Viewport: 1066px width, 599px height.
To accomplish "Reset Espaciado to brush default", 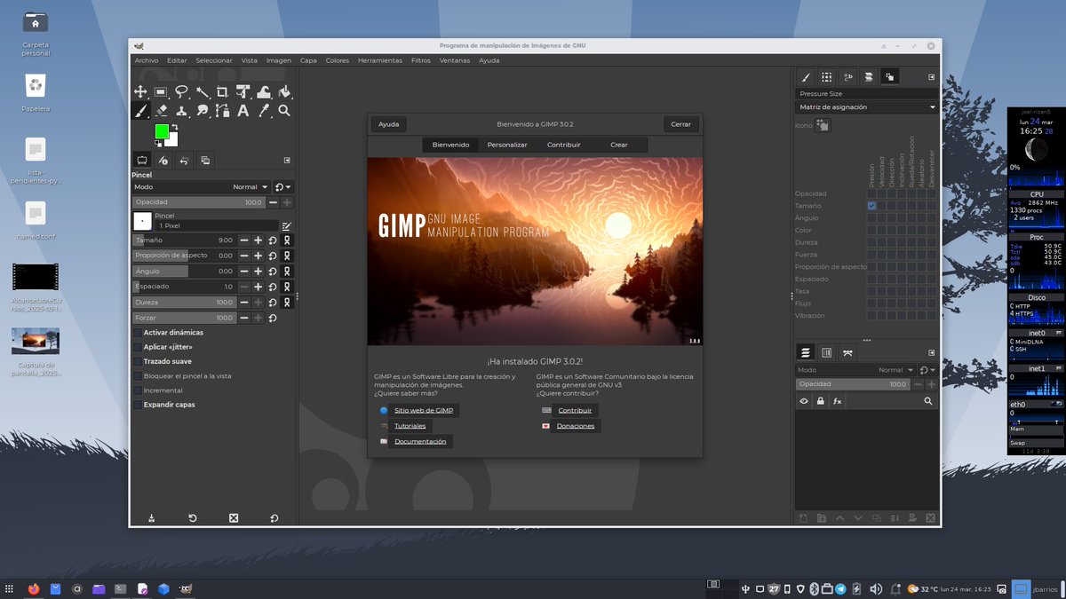I will [273, 287].
